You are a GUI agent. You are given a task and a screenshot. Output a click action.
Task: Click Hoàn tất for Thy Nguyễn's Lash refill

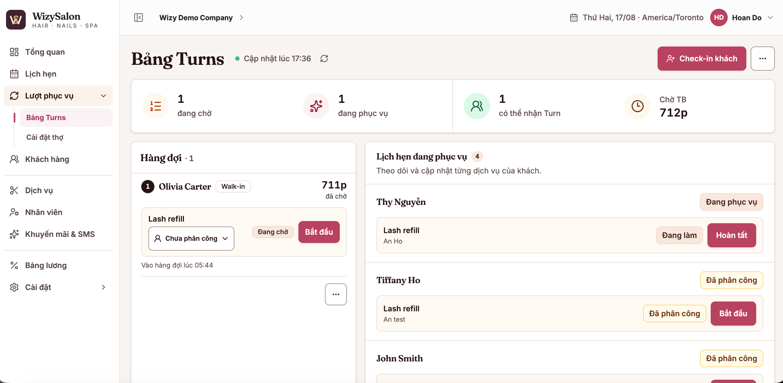[731, 235]
